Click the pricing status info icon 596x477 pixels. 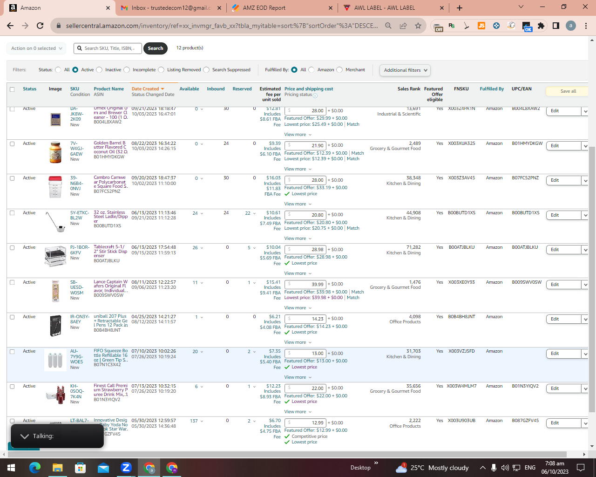pyautogui.click(x=315, y=95)
